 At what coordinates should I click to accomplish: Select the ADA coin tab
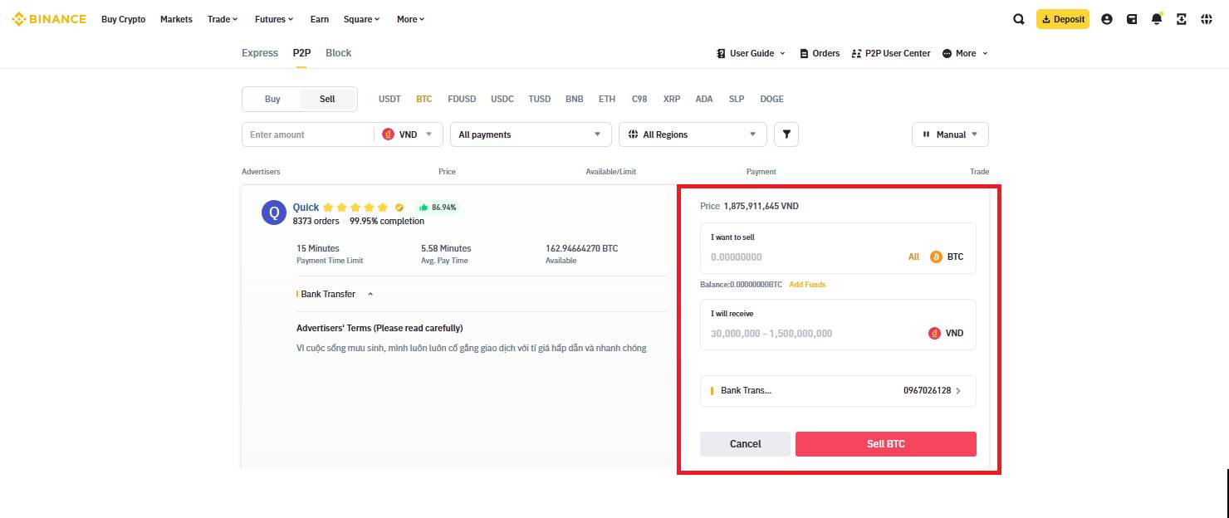click(x=704, y=99)
